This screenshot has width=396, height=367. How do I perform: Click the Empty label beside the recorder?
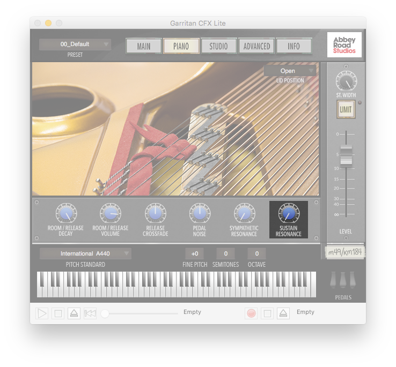pos(305,312)
